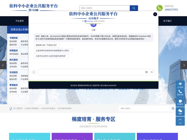Select suggestion about 技术改造补贴申请
This screenshot has width=187, height=140.
(51, 56)
